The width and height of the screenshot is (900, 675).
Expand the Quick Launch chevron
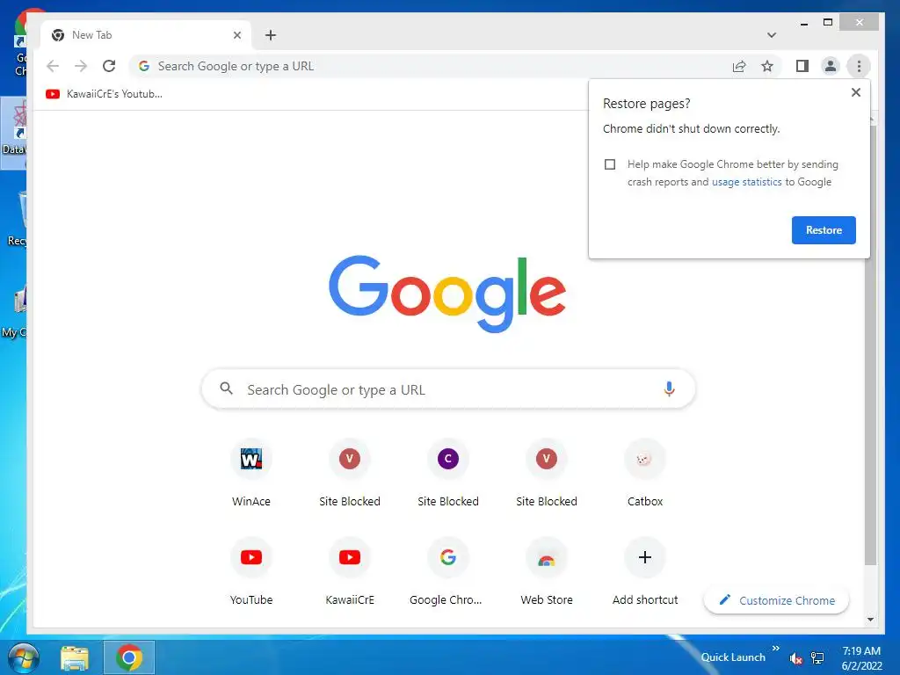click(776, 649)
